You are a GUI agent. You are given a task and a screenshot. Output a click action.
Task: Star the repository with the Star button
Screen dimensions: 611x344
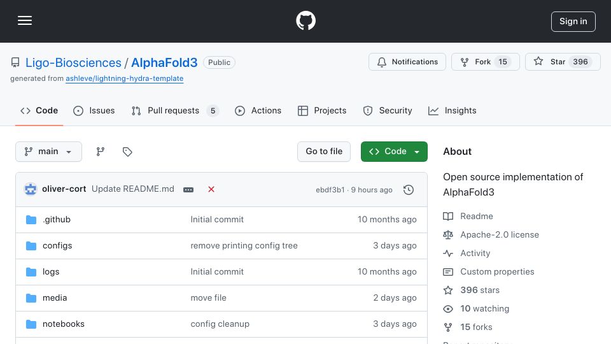coord(563,62)
